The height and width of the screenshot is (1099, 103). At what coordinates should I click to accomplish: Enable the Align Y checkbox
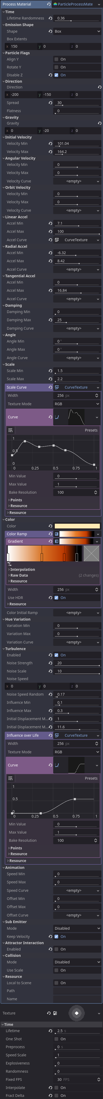pos(56,59)
